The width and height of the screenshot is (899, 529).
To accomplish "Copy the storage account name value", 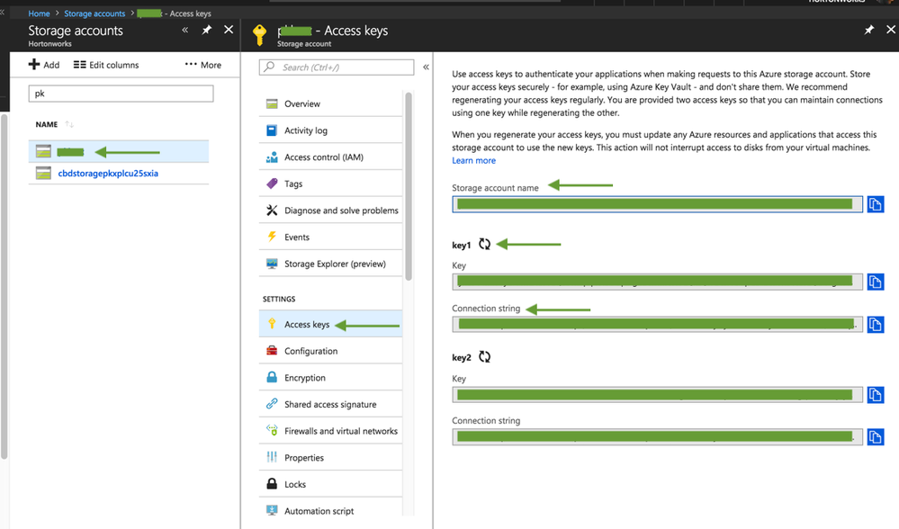I will [876, 204].
